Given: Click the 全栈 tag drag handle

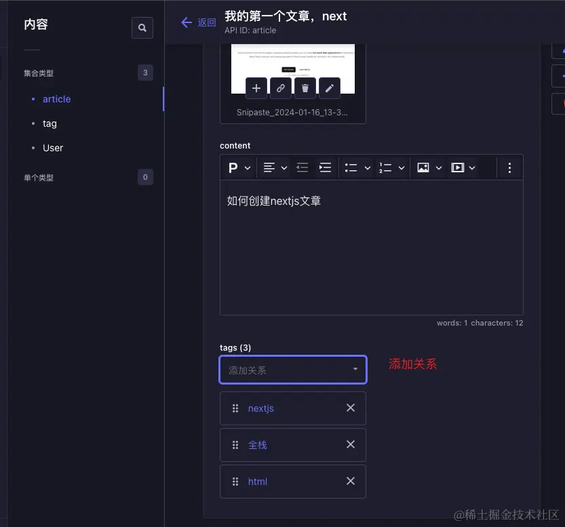Looking at the screenshot, I should [235, 445].
